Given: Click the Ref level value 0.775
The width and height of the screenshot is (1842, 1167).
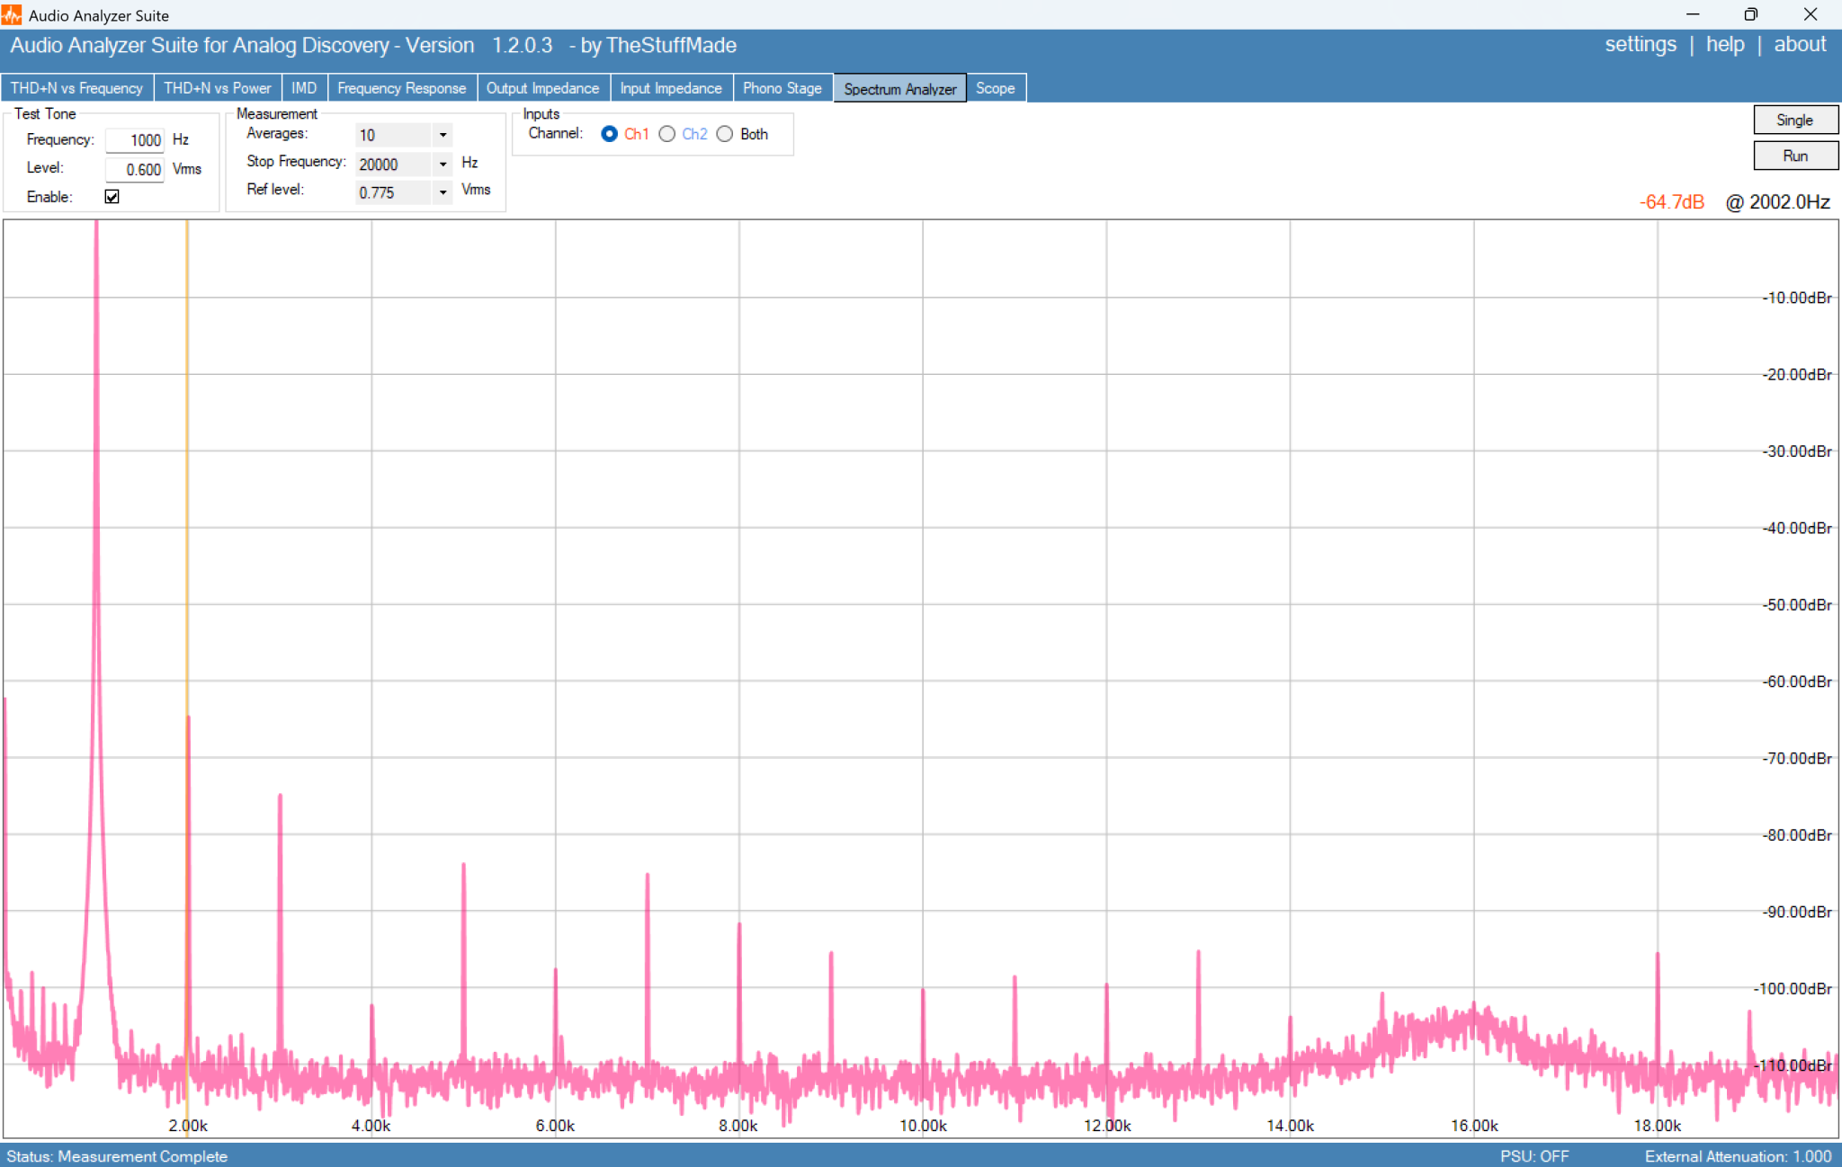Looking at the screenshot, I should click(x=394, y=192).
